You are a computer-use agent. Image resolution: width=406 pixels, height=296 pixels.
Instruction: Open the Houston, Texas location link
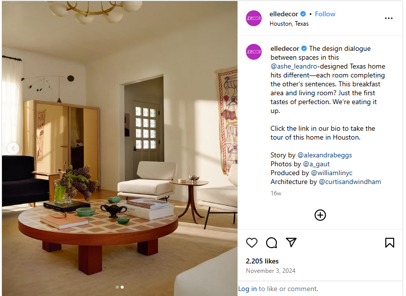[x=289, y=24]
